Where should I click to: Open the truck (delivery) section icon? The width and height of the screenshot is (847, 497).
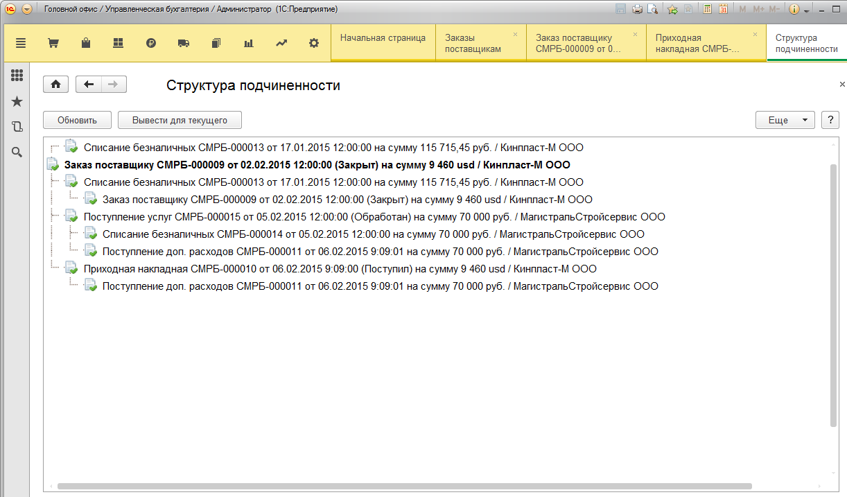pyautogui.click(x=184, y=43)
